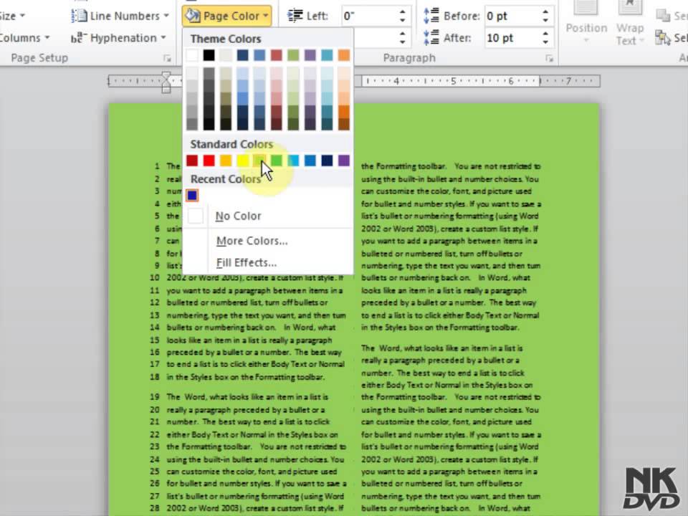
Task: Open the Wrap Text dropdown
Action: (630, 22)
